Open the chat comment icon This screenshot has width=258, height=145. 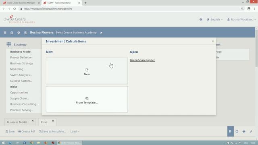tap(244, 131)
